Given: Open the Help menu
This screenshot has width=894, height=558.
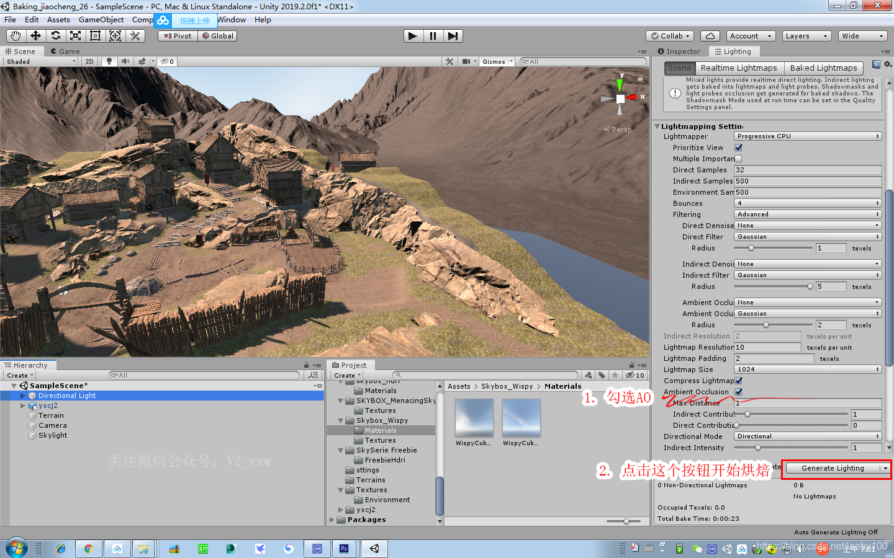Looking at the screenshot, I should [263, 20].
